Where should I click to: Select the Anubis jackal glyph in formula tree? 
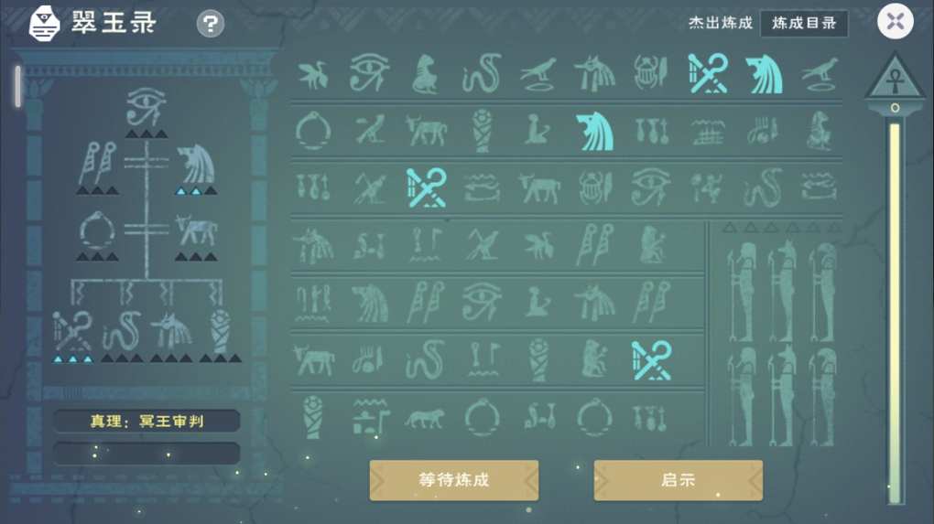pyautogui.click(x=171, y=331)
